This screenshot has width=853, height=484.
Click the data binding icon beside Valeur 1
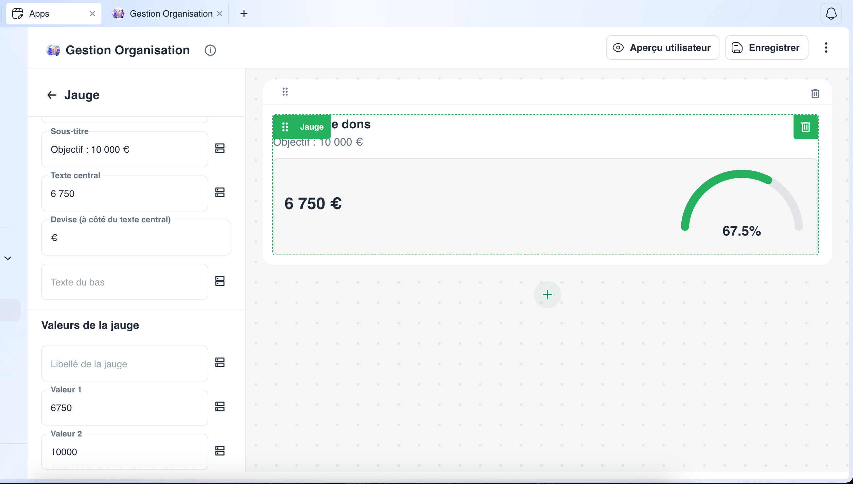(x=220, y=407)
